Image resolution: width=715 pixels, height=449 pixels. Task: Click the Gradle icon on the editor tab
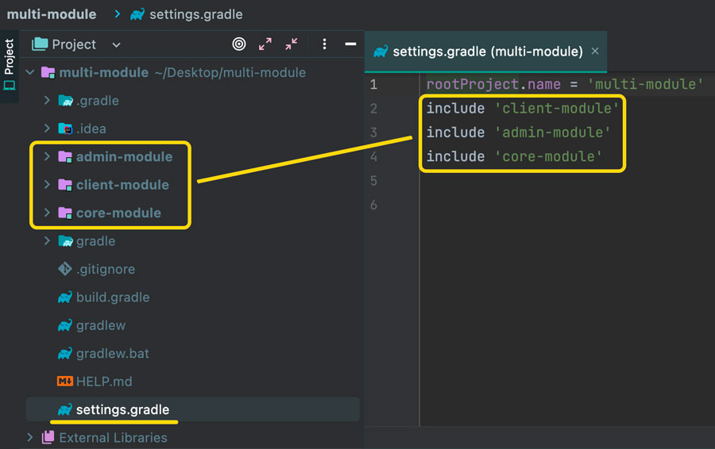[381, 52]
